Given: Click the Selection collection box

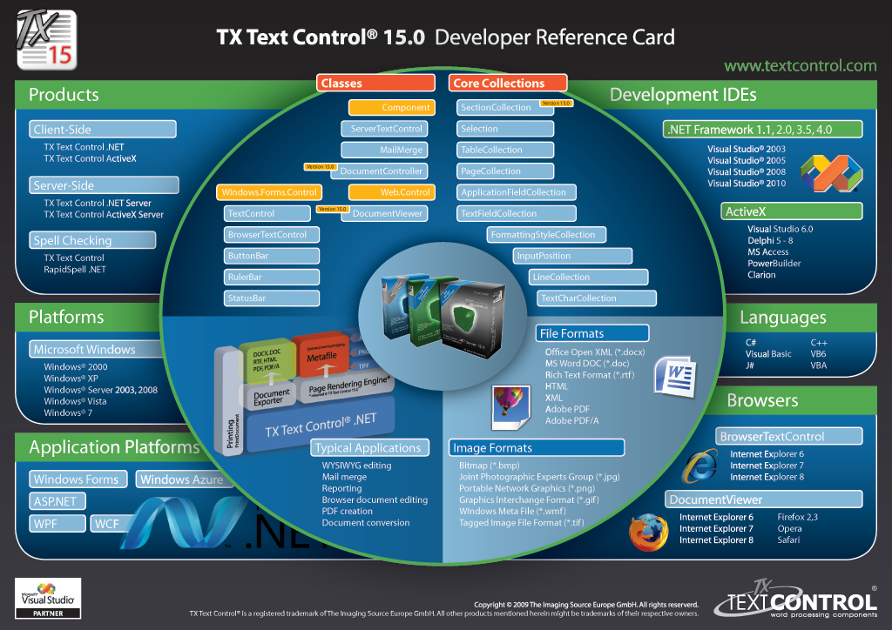Looking at the screenshot, I should tap(505, 129).
